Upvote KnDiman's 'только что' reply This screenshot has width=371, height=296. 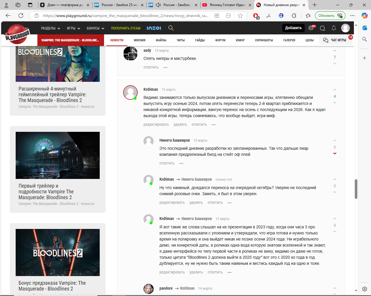[335, 180]
